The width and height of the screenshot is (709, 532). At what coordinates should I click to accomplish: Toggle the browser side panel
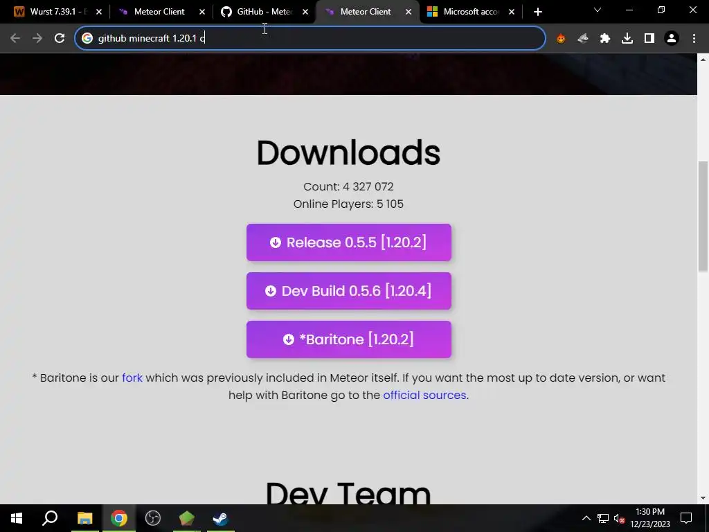(649, 39)
